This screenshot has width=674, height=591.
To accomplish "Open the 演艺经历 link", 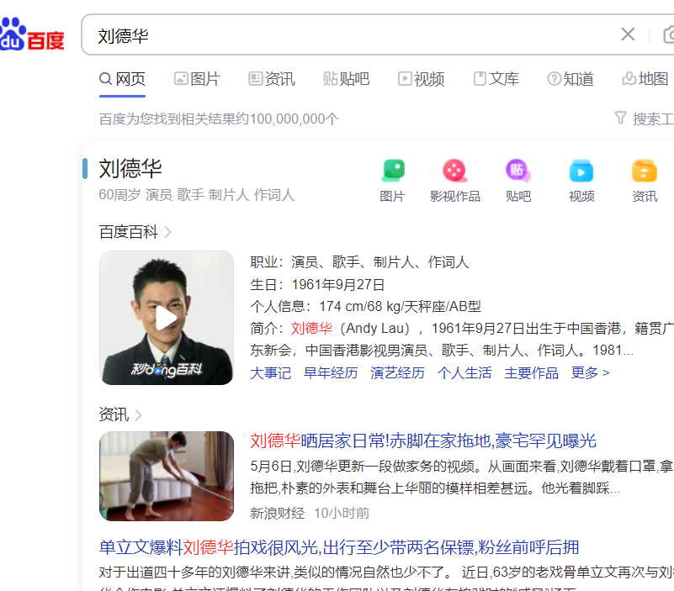I will [398, 372].
